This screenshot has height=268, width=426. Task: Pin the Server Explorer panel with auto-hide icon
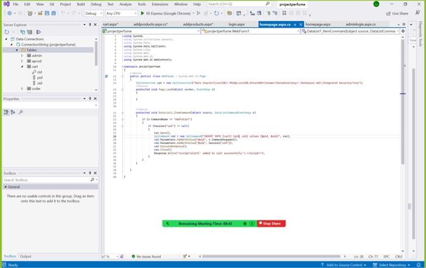[90, 24]
